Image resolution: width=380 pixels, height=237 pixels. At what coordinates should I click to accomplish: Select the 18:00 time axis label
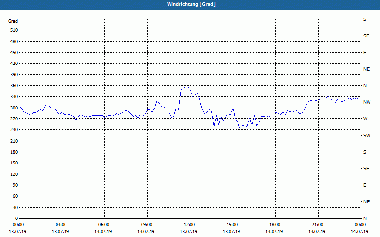(275, 225)
